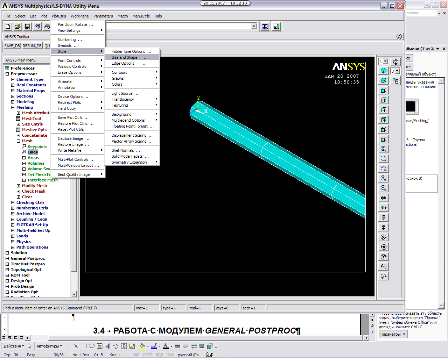This screenshot has width=448, height=358.
Task: Click the Pan-Zoom-Rotate cube icon in standard toolbar
Action: [37, 27]
